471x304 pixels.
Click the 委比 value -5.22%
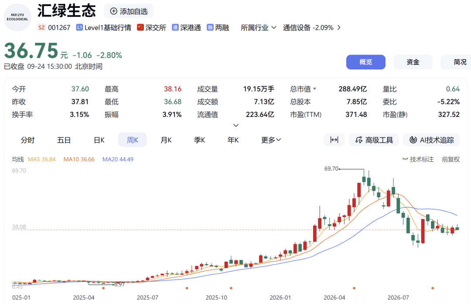pos(448,102)
